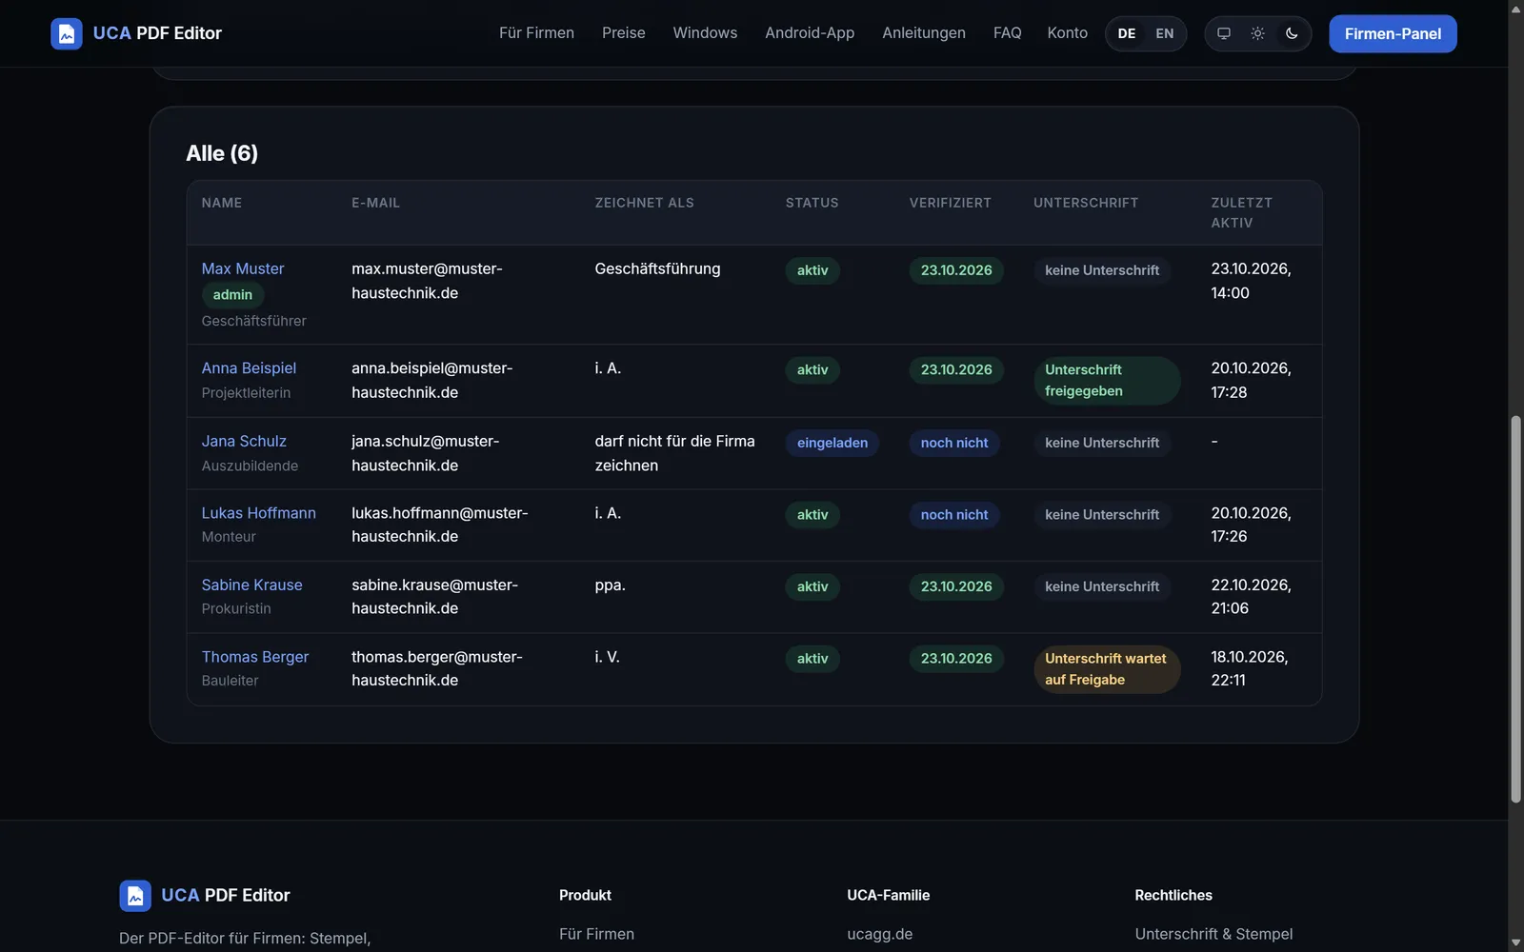Click the 'ppa.' cell in Sabine Krause's row
Image resolution: width=1524 pixels, height=952 pixels.
pyautogui.click(x=611, y=585)
